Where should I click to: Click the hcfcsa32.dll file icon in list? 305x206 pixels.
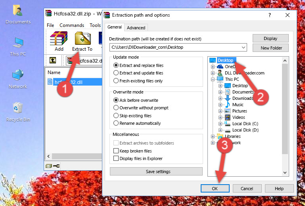point(50,82)
